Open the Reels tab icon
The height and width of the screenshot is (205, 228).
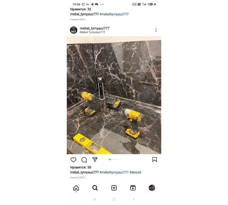133,188
